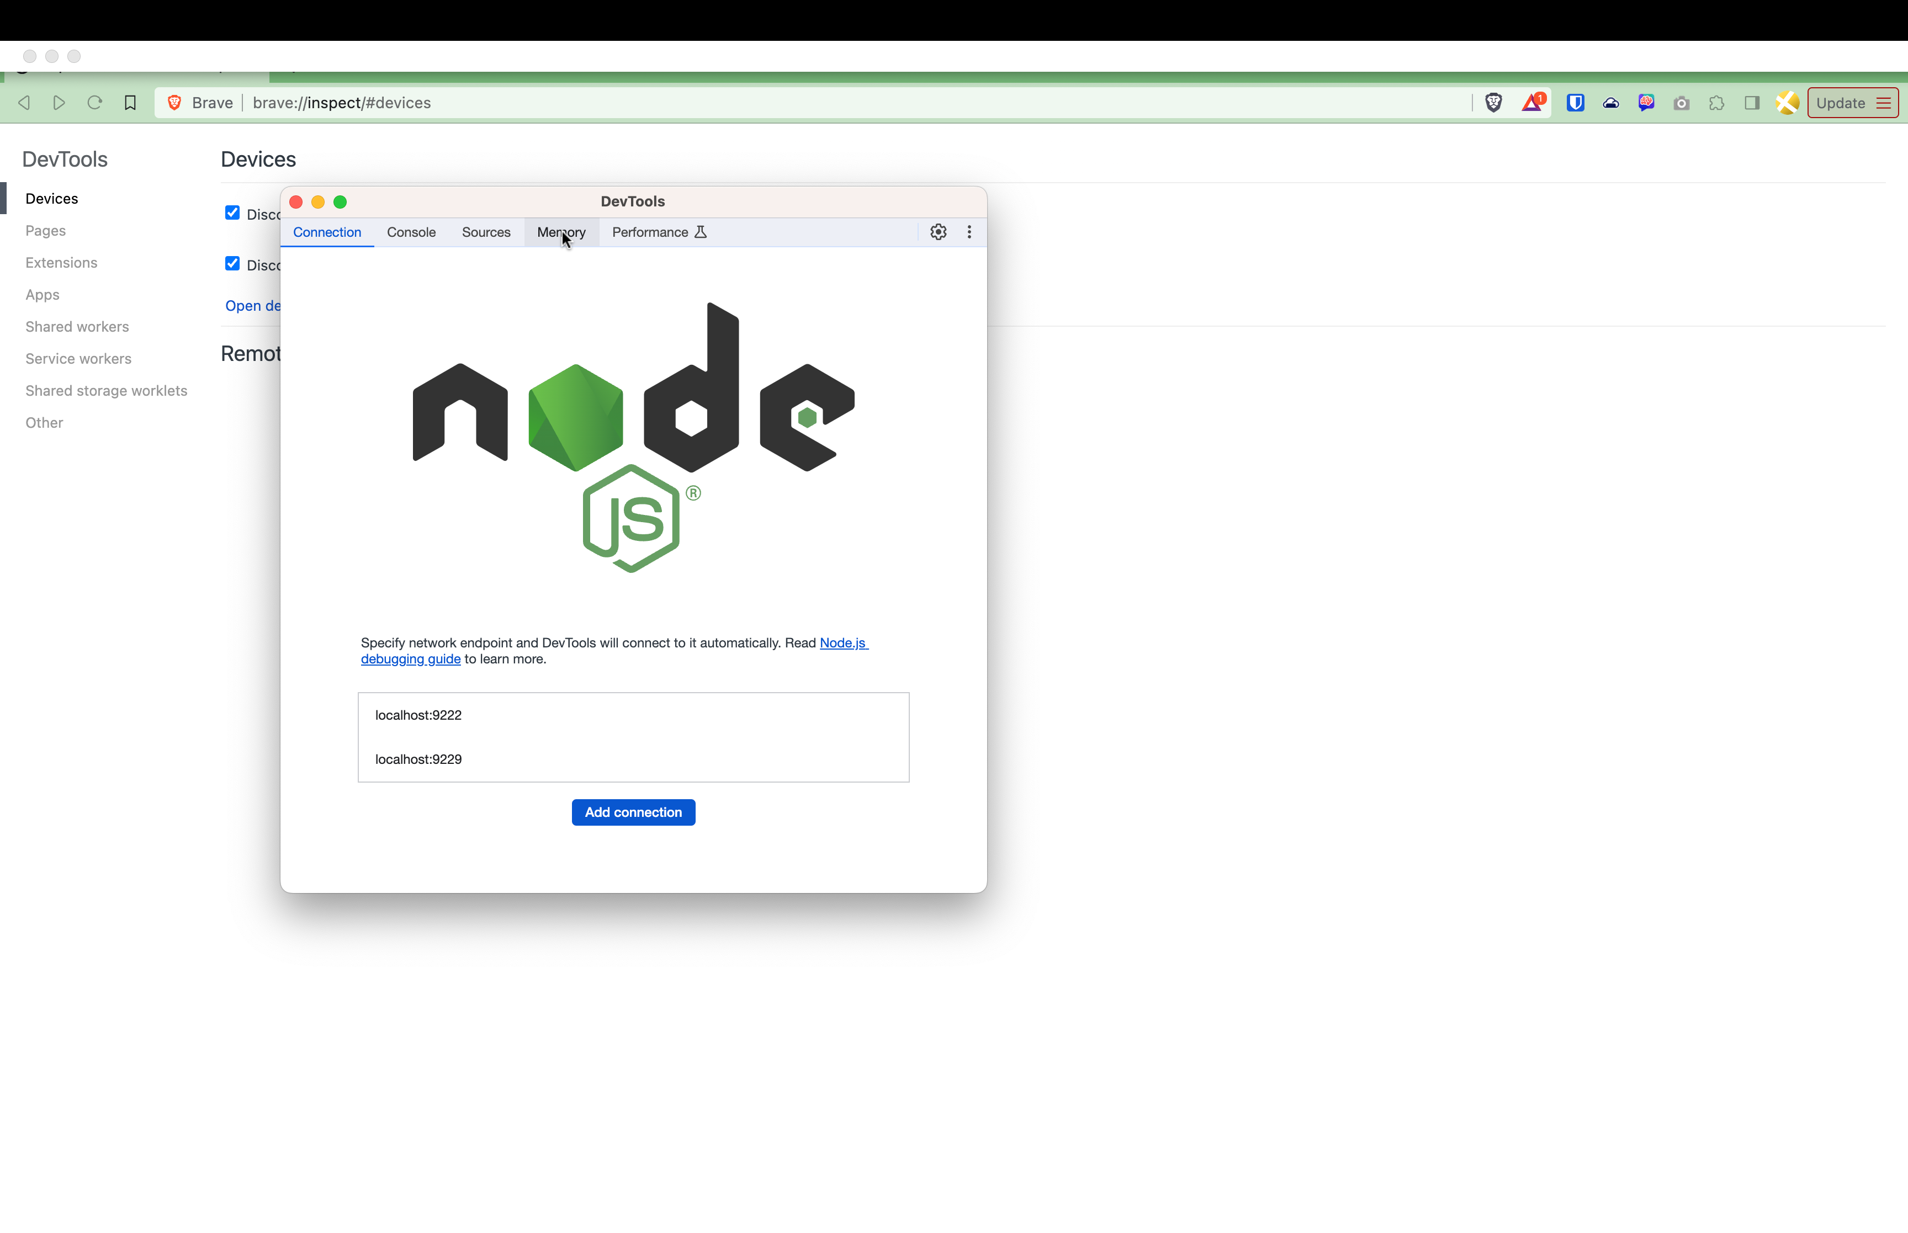The width and height of the screenshot is (1908, 1233).
Task: Toggle first Discover checkbox
Action: coord(232,213)
